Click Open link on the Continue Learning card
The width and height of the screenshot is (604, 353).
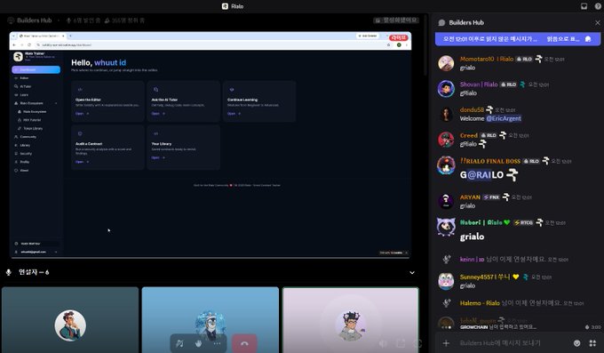point(234,114)
